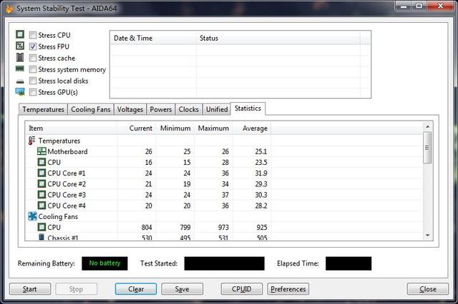Screen dimensions: 458x304
Task: Select the CPU Core #3 row label
Action: coord(67,195)
